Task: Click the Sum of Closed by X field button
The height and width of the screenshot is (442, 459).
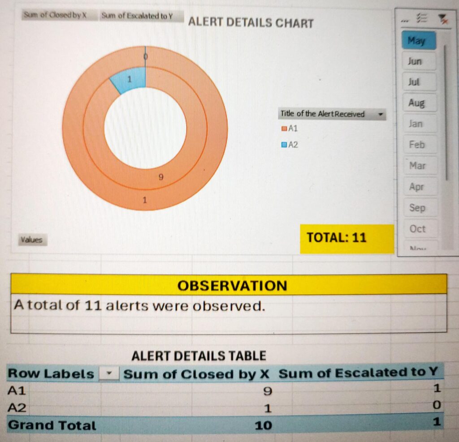Action: (x=55, y=15)
